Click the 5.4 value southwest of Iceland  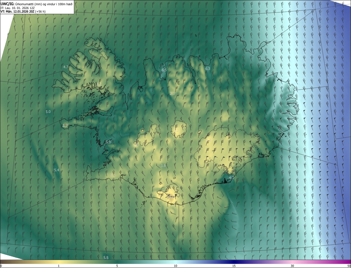pyautogui.click(x=56, y=170)
